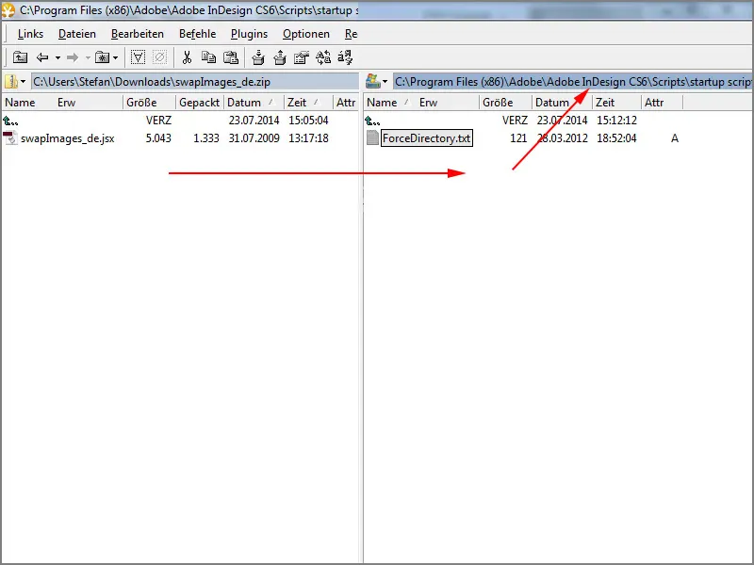Click the 5.043 size value

coord(158,138)
